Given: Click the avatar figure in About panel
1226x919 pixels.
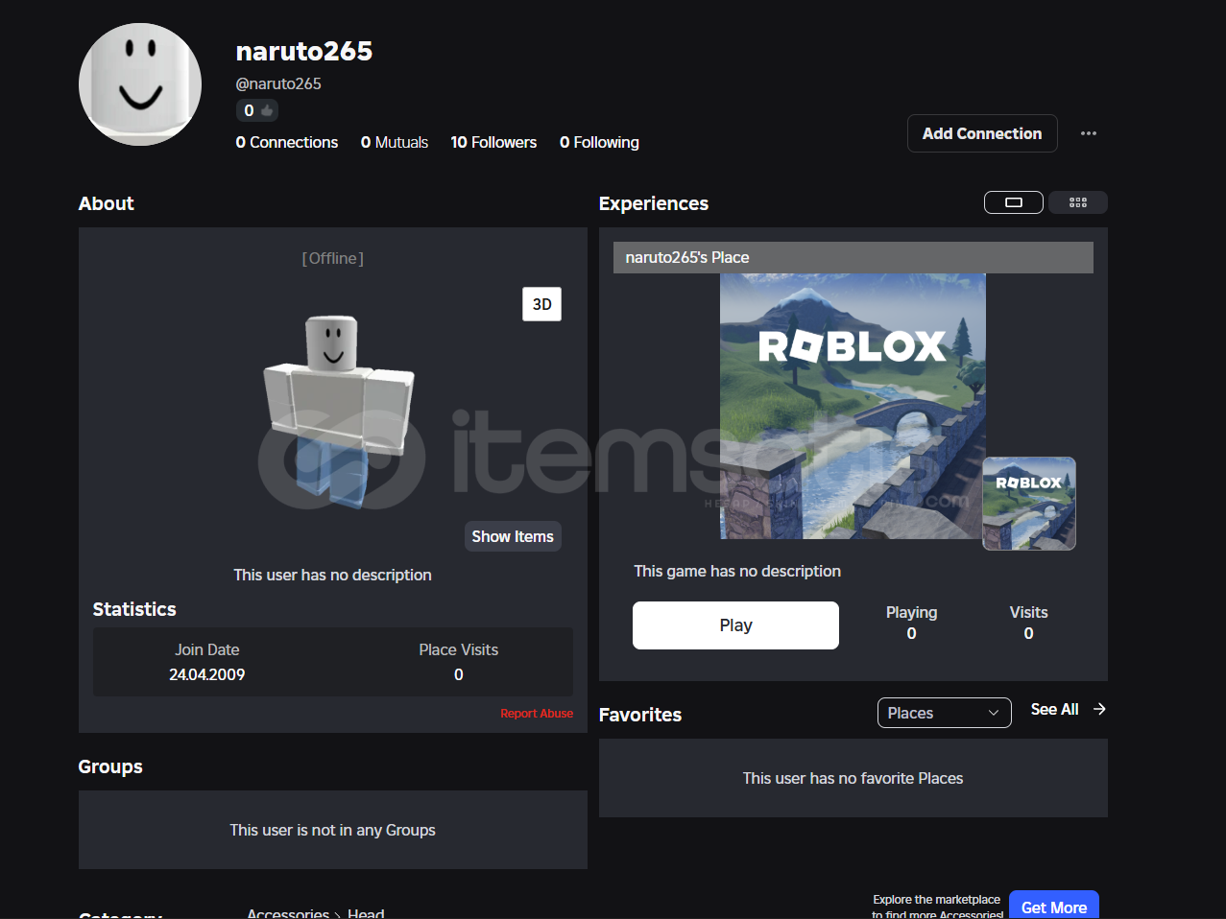Looking at the screenshot, I should click(338, 411).
